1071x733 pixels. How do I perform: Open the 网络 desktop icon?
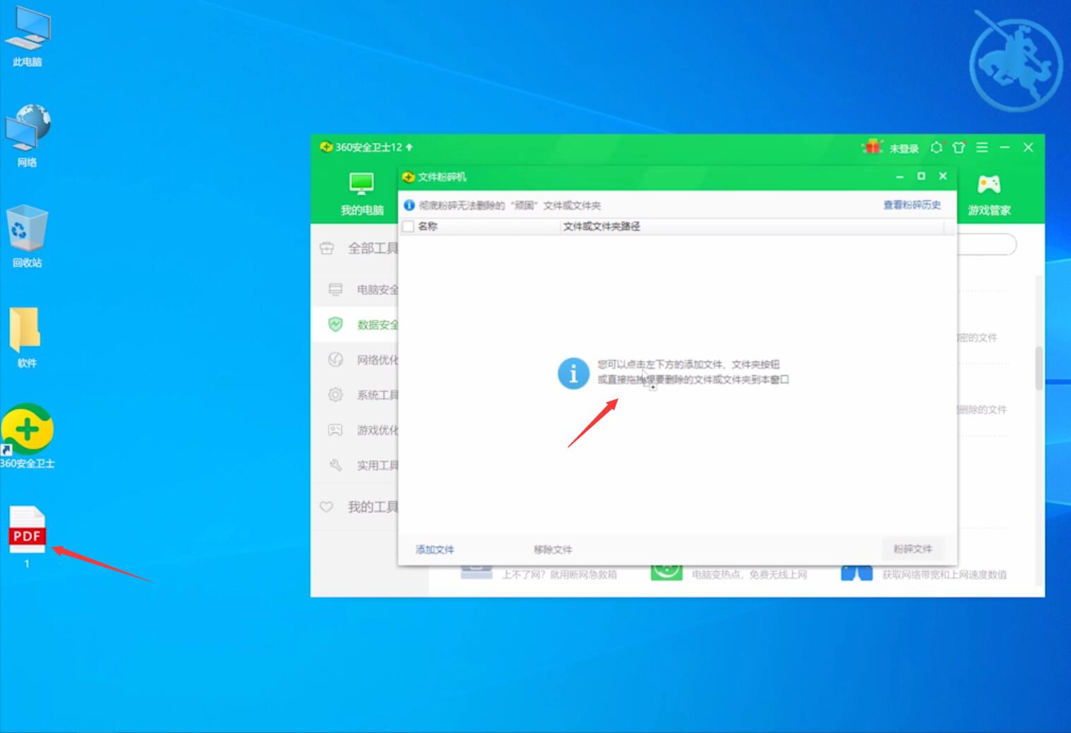tap(28, 136)
